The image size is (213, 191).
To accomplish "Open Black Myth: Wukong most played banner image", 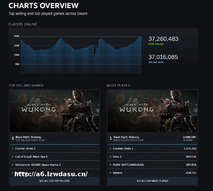I will pos(152,111).
